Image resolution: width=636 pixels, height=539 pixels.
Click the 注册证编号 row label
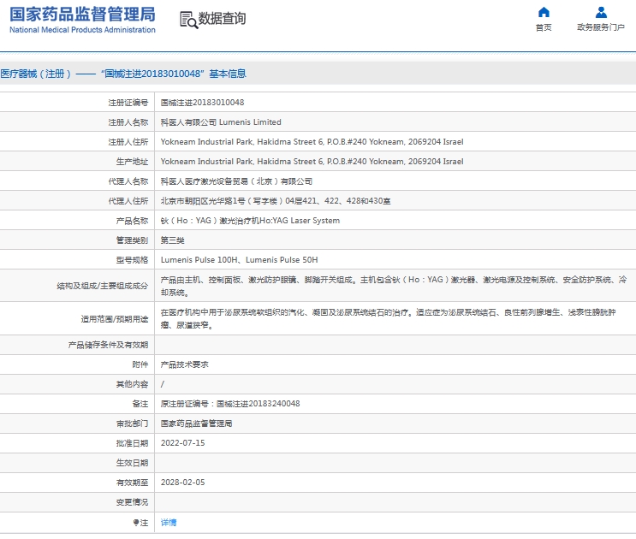[x=128, y=103]
